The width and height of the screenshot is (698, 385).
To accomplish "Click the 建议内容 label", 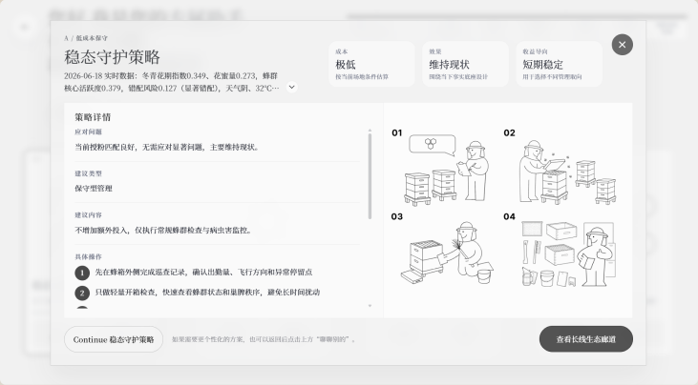I will 88,215.
